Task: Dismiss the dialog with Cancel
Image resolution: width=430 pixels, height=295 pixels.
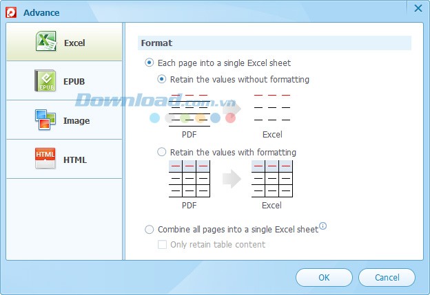Action: pyautogui.click(x=387, y=278)
